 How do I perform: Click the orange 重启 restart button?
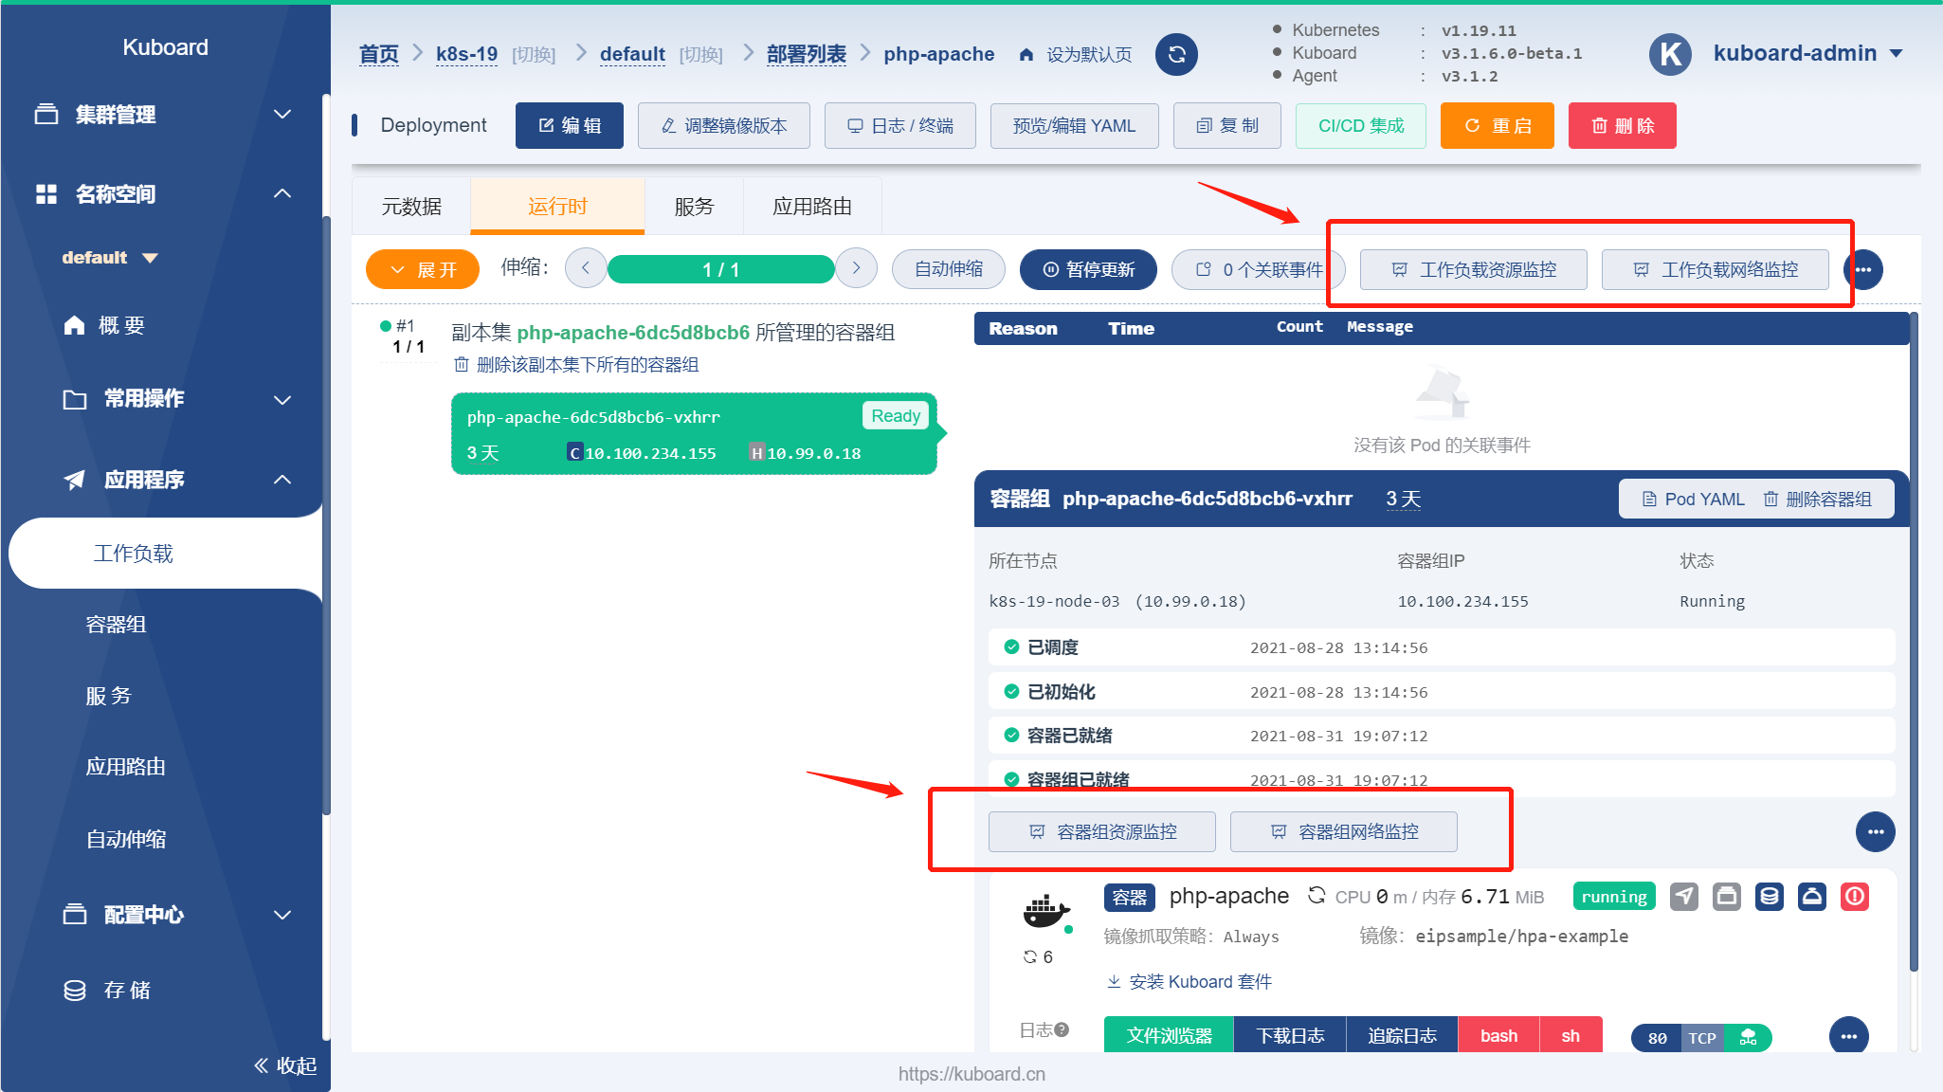coord(1498,126)
